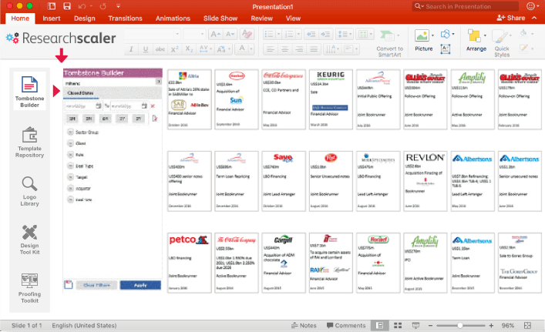Decrease the list indent level
545x332 pixels.
(311, 34)
